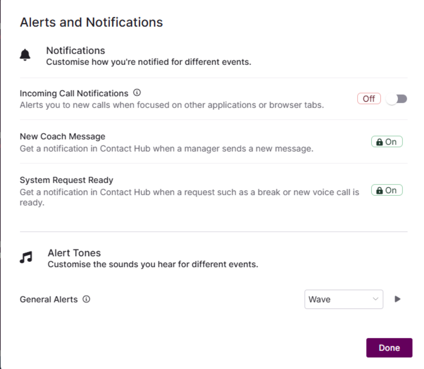The width and height of the screenshot is (424, 369).
Task: Click the red Off status badge
Action: [x=369, y=99]
